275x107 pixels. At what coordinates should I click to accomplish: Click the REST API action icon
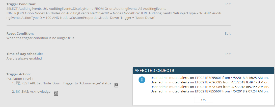click(18, 83)
